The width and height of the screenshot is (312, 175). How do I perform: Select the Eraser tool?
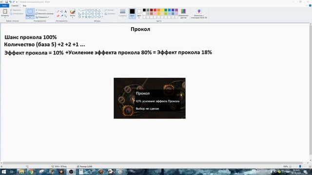tap(58, 16)
